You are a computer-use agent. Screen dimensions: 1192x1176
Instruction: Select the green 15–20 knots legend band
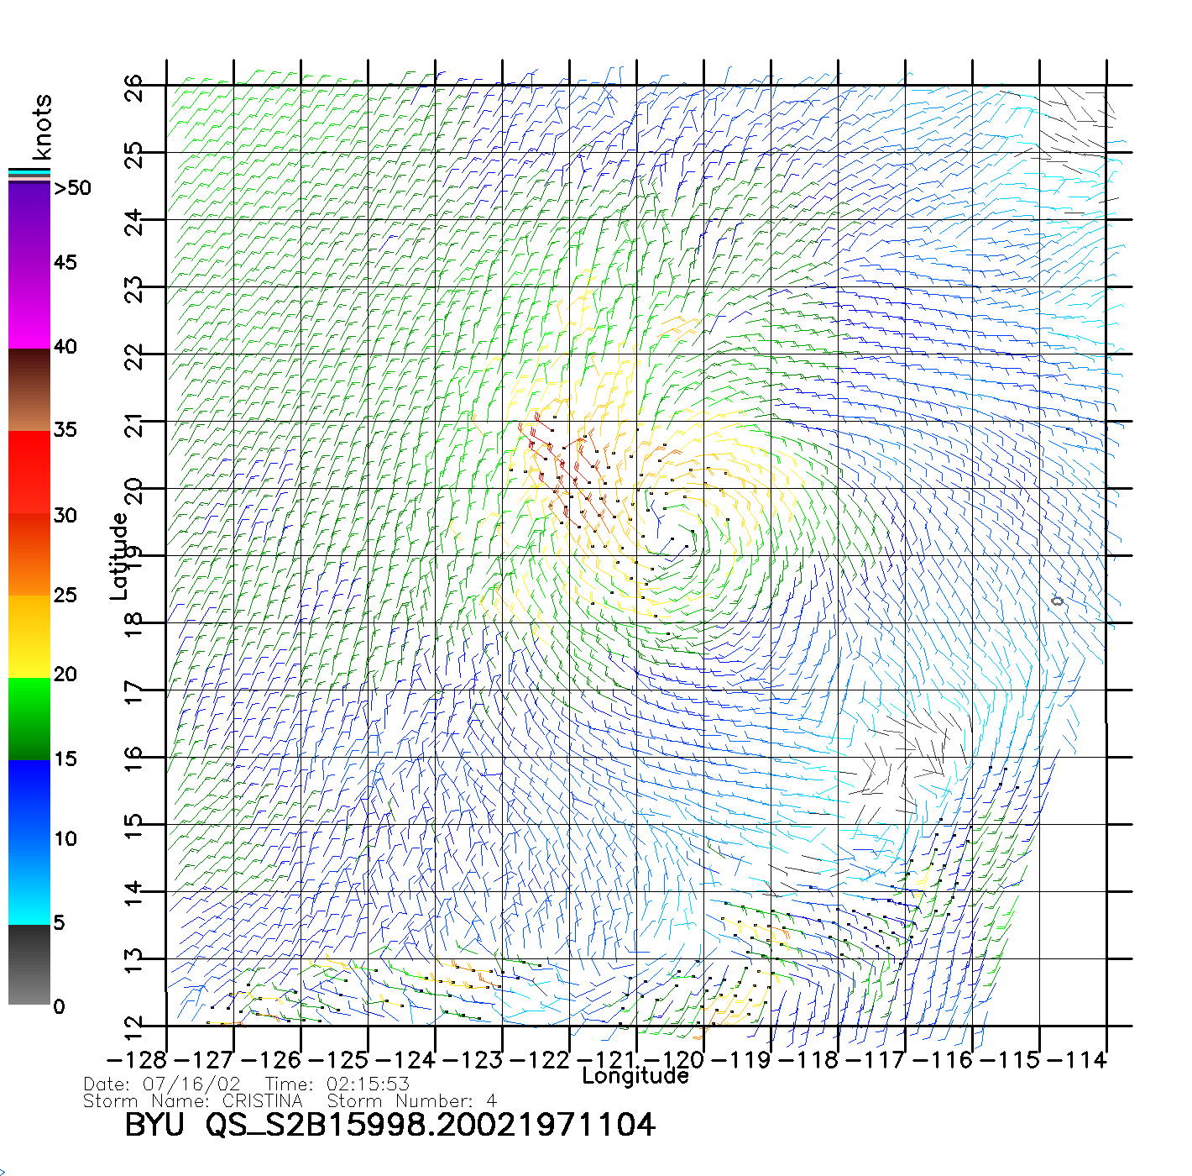point(29,718)
